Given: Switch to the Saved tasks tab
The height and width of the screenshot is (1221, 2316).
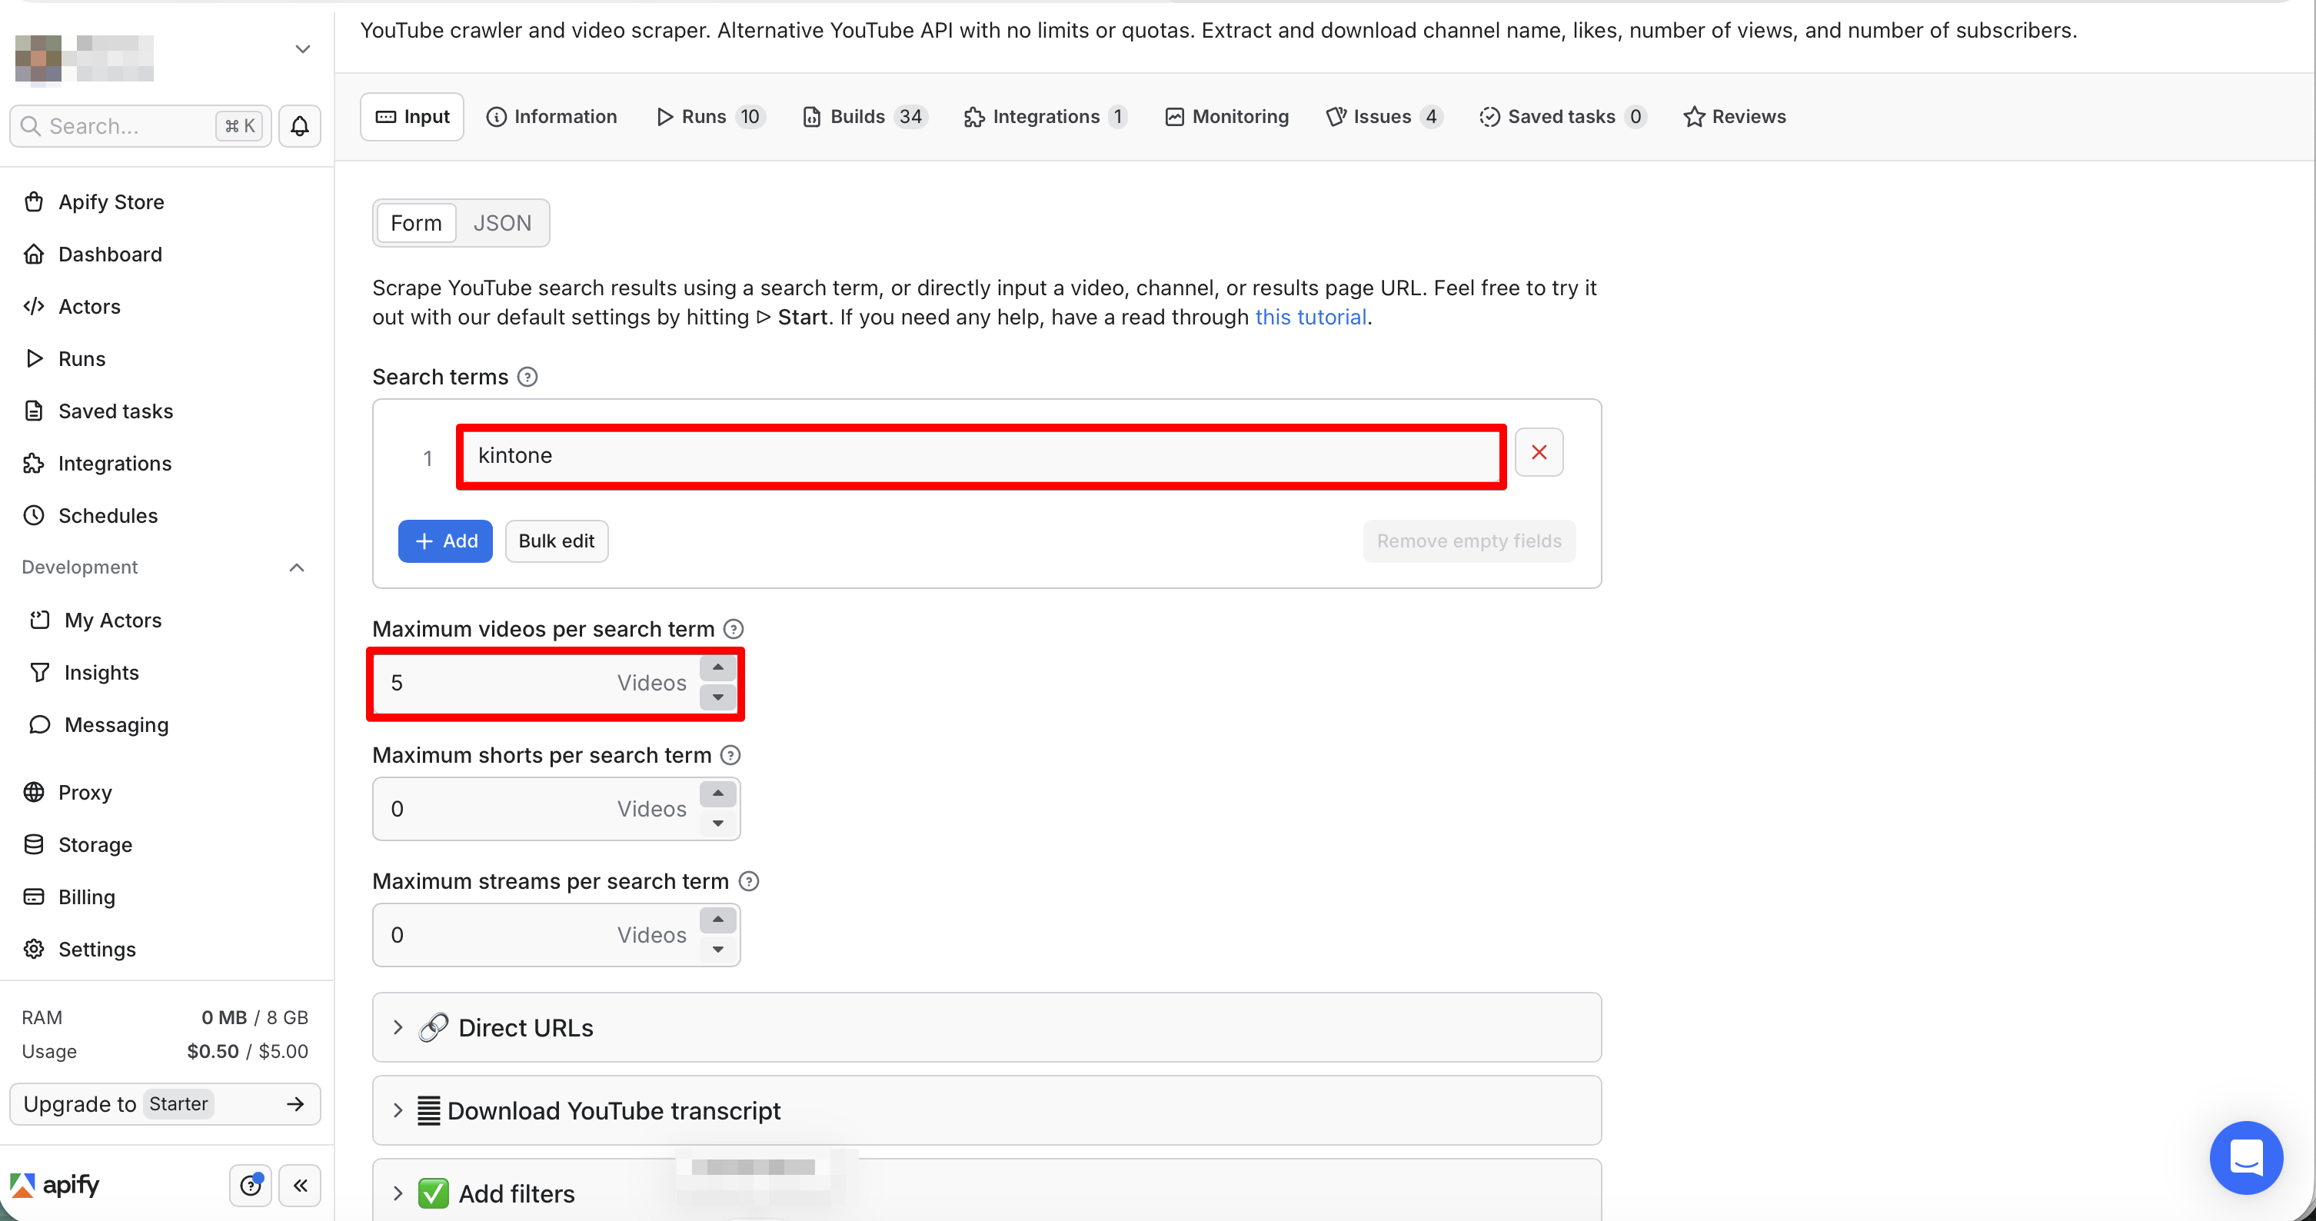Looking at the screenshot, I should [x=1562, y=117].
